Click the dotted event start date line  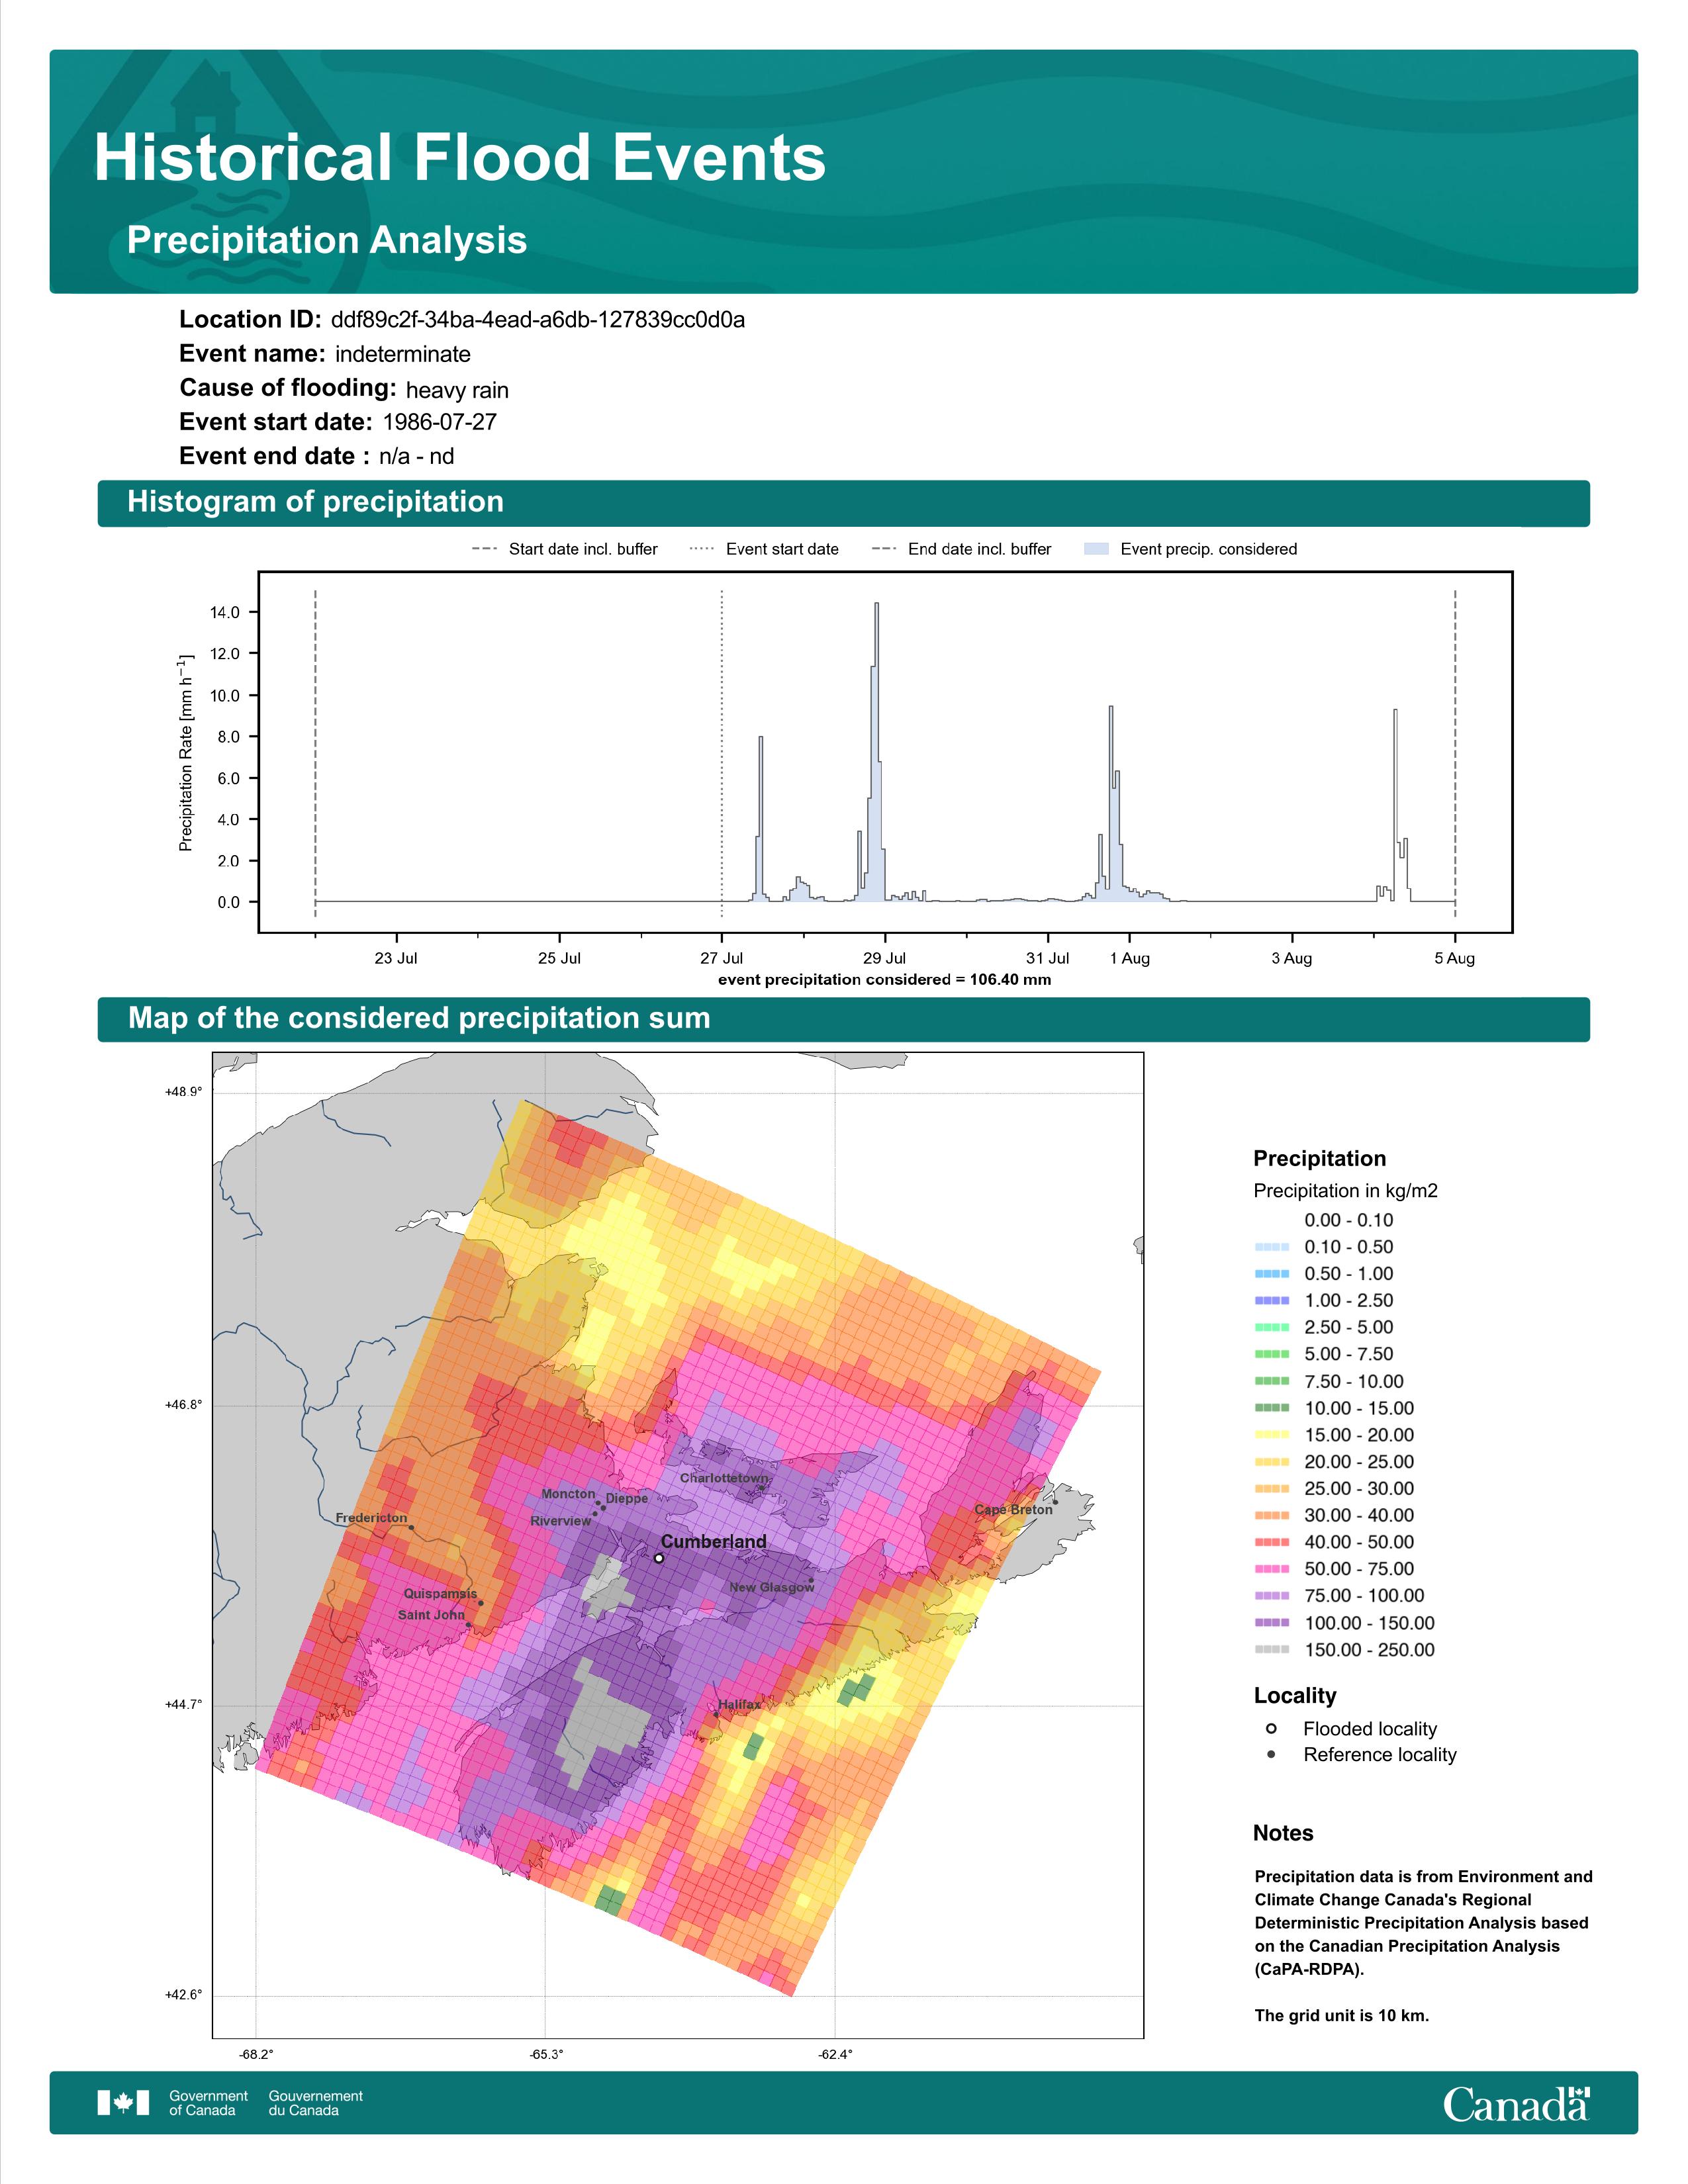(x=722, y=753)
